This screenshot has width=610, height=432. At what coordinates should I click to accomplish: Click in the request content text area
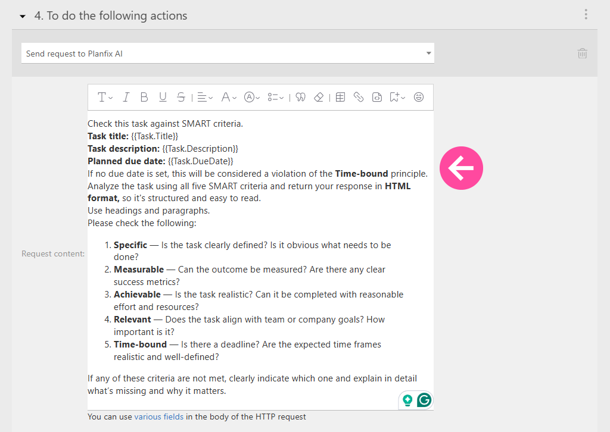pyautogui.click(x=260, y=260)
